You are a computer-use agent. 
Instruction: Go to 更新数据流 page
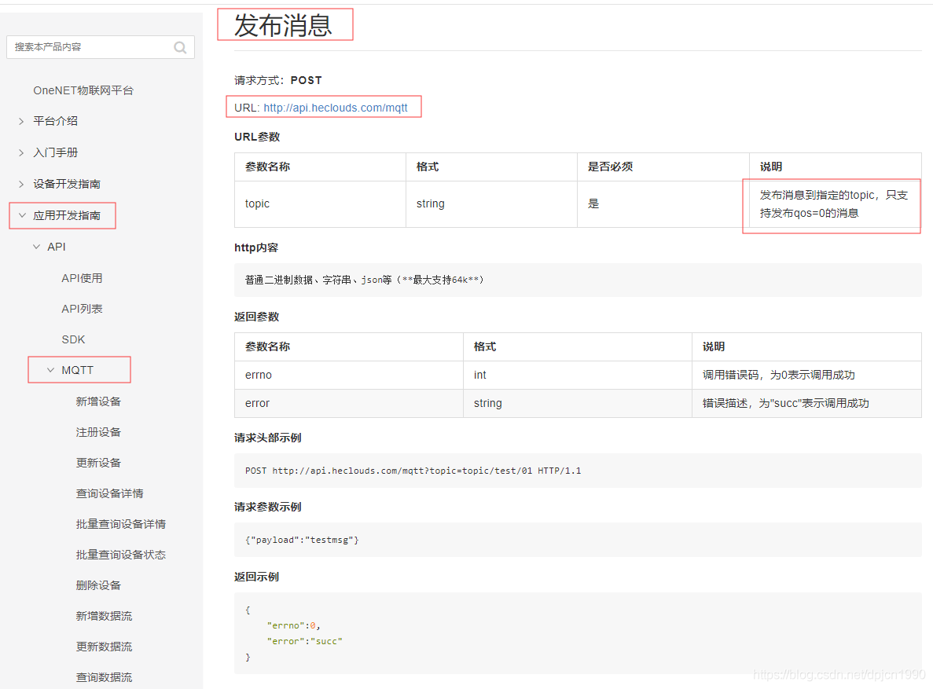104,647
